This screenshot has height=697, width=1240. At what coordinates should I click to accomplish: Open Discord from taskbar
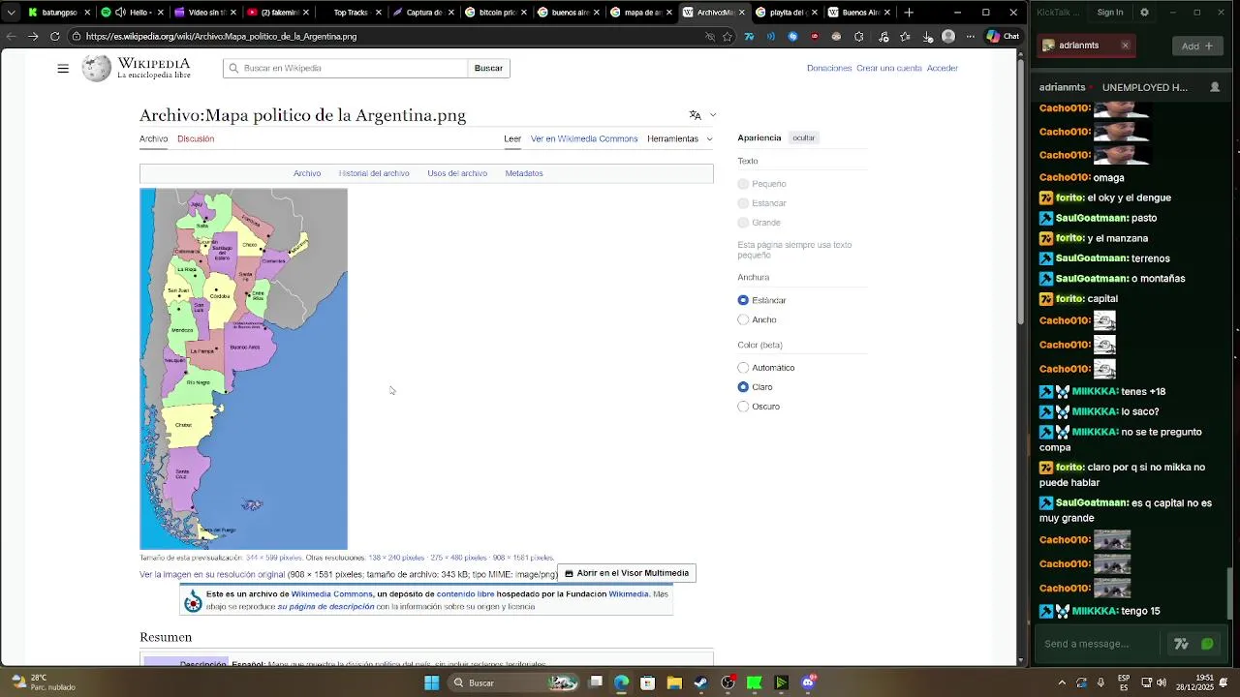808,682
